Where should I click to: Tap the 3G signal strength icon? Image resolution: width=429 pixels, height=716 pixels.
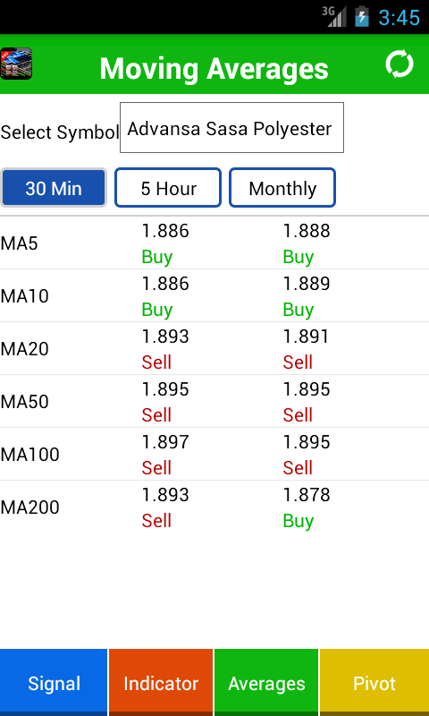[x=333, y=17]
